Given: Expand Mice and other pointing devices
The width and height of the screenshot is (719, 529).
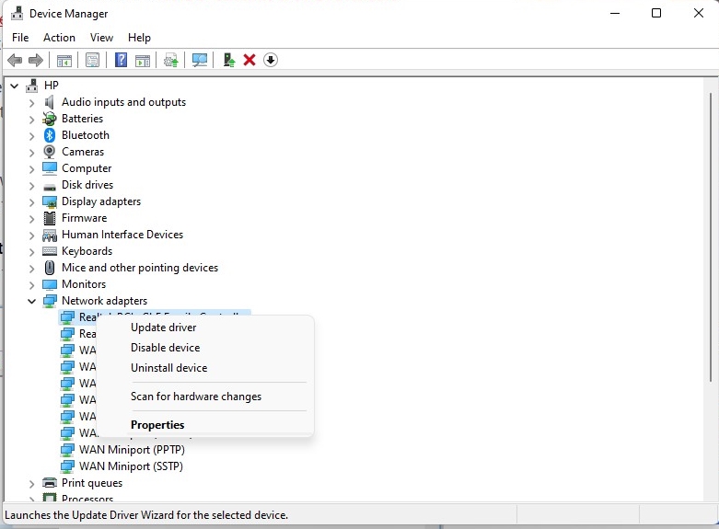Looking at the screenshot, I should (31, 268).
